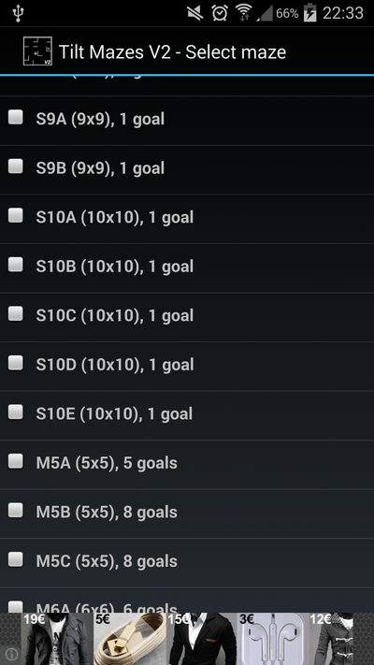
Task: Tap the mobile signal strength icon
Action: point(265,14)
